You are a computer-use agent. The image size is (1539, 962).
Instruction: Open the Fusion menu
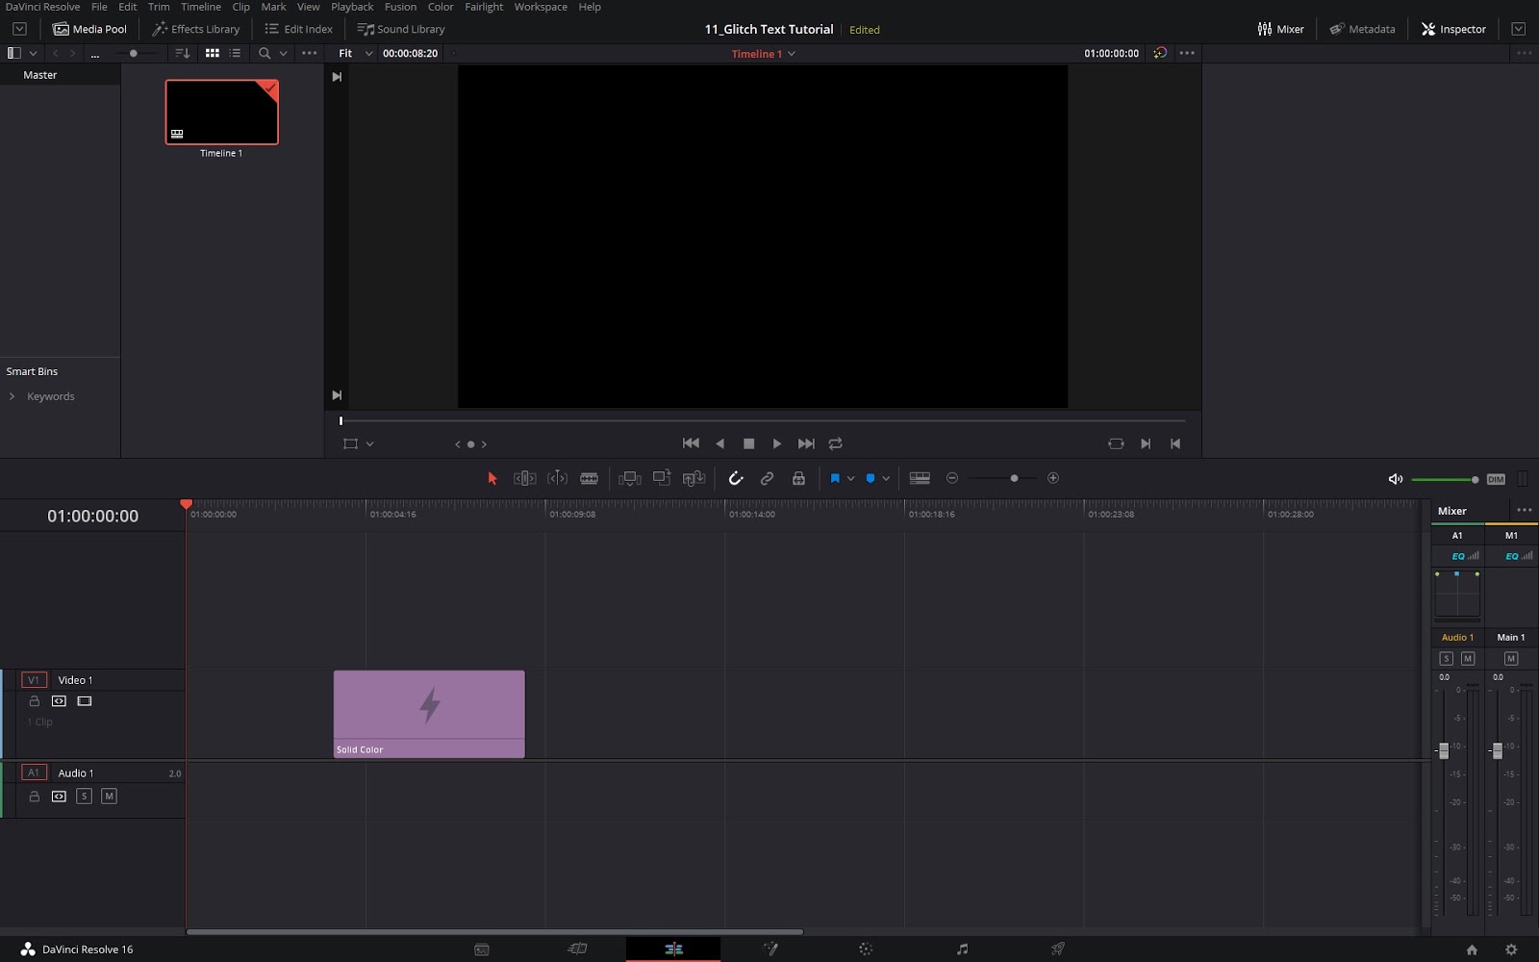tap(400, 7)
